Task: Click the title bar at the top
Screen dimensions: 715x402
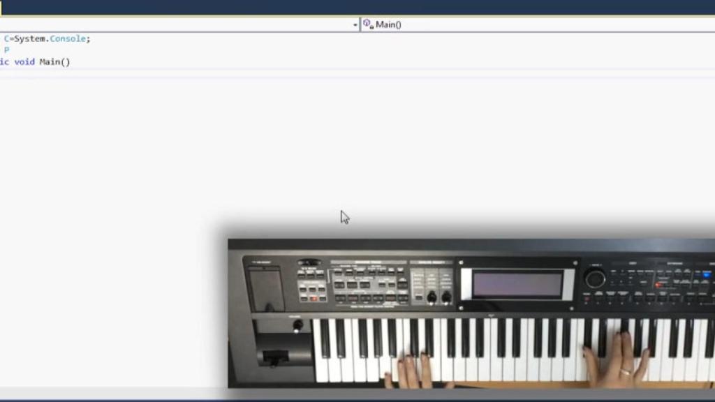Action: click(279, 6)
